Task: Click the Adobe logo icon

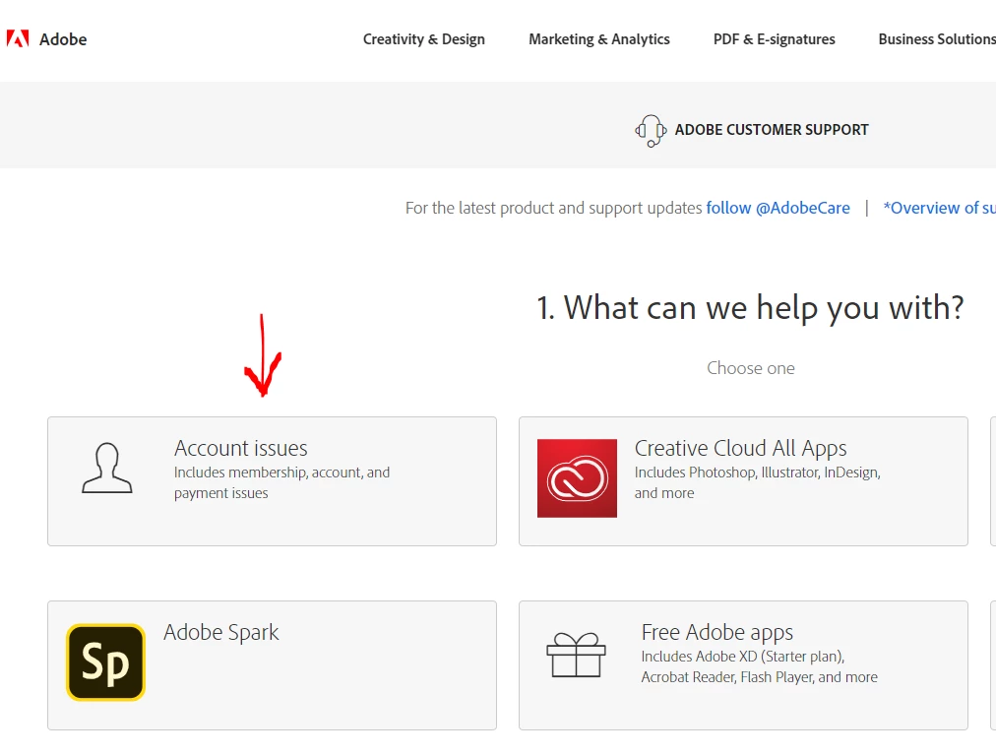Action: 18,38
